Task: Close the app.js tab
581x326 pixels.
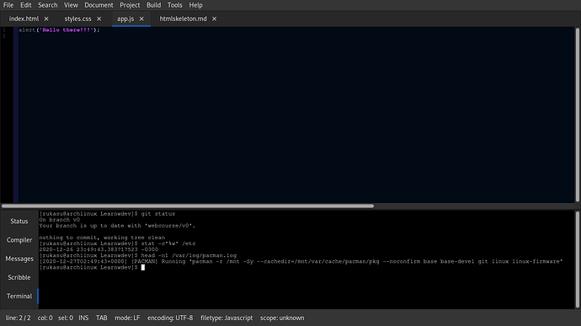Action: coord(141,19)
